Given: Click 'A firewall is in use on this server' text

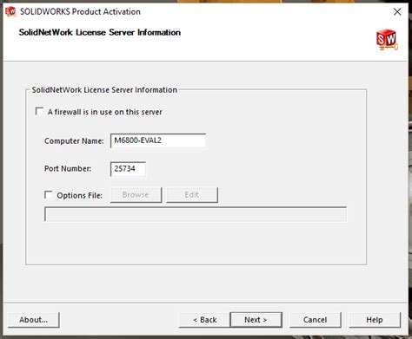Looking at the screenshot, I should pos(105,112).
